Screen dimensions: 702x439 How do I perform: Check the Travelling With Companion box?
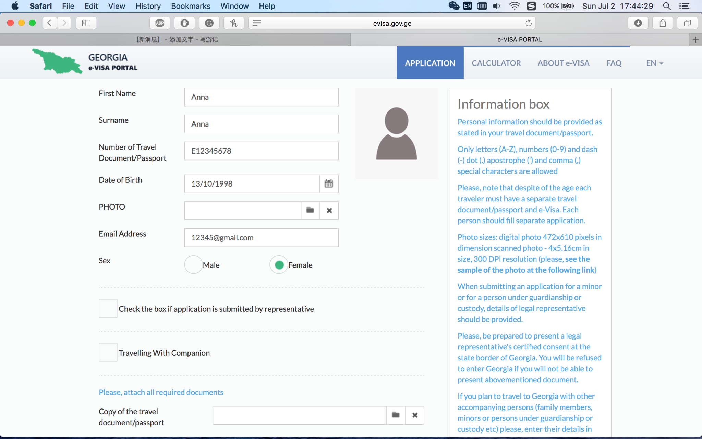pyautogui.click(x=108, y=352)
